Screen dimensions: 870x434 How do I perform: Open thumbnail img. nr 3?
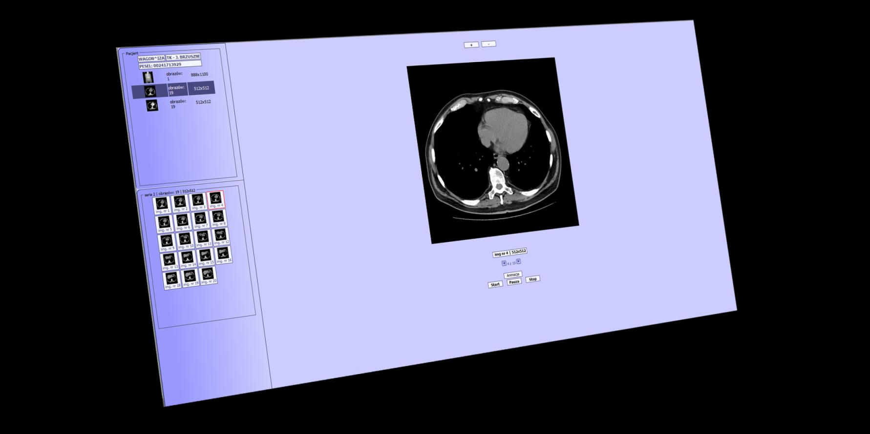click(x=198, y=201)
